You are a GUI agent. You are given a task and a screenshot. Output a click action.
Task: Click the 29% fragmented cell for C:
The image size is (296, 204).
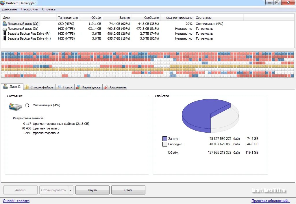189,24
